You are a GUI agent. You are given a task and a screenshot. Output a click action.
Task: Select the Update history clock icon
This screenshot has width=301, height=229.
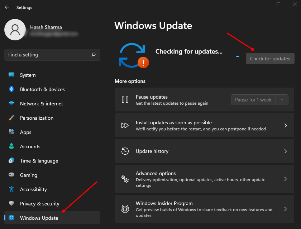point(125,151)
